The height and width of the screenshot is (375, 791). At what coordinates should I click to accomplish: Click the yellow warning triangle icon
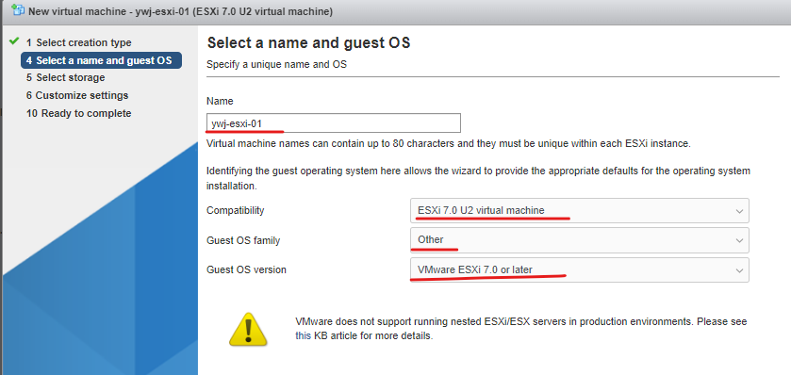tap(248, 329)
